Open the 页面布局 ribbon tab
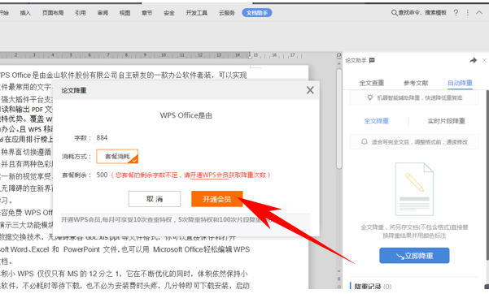489x294 pixels. pos(53,13)
